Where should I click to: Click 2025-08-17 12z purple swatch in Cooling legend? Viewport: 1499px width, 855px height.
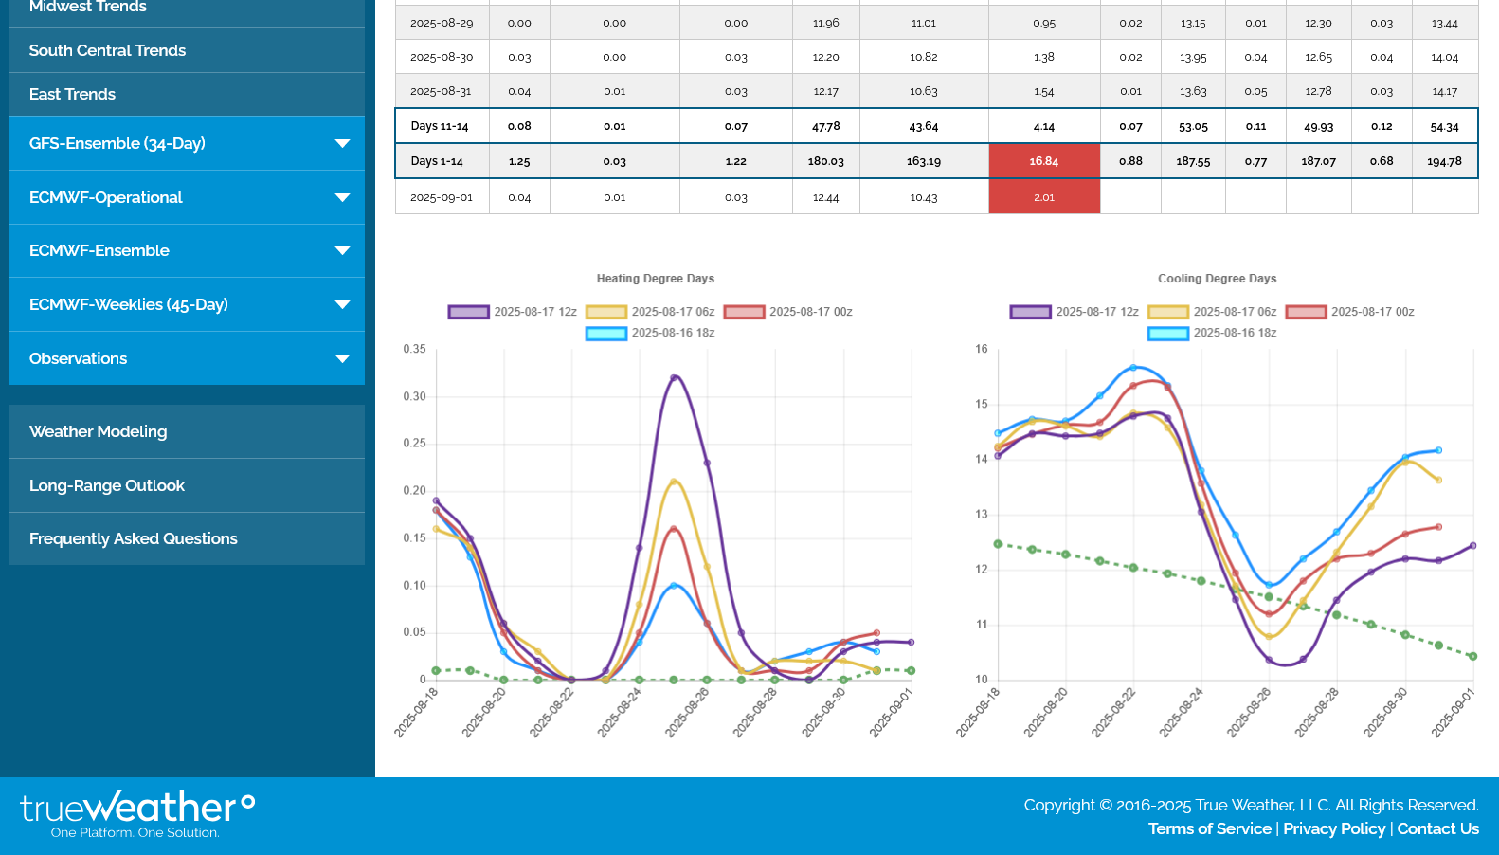pos(1030,312)
